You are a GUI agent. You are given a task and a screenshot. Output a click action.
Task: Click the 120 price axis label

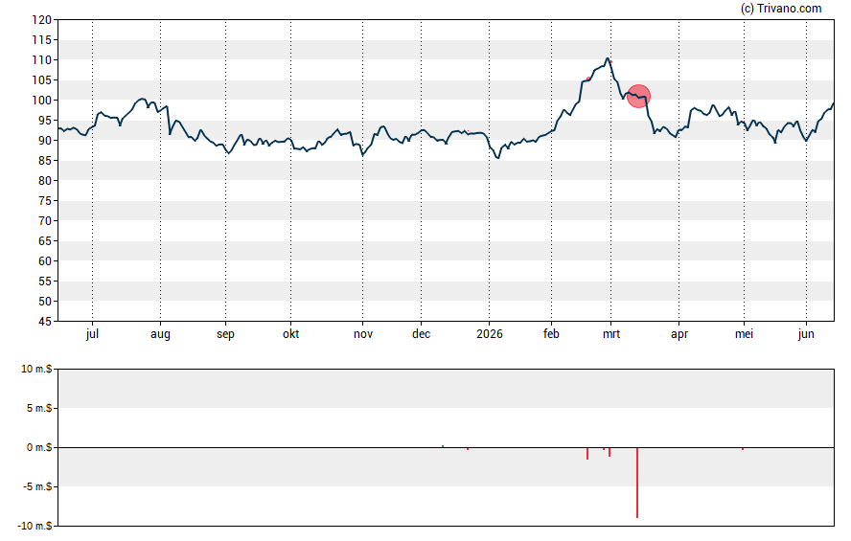point(42,20)
